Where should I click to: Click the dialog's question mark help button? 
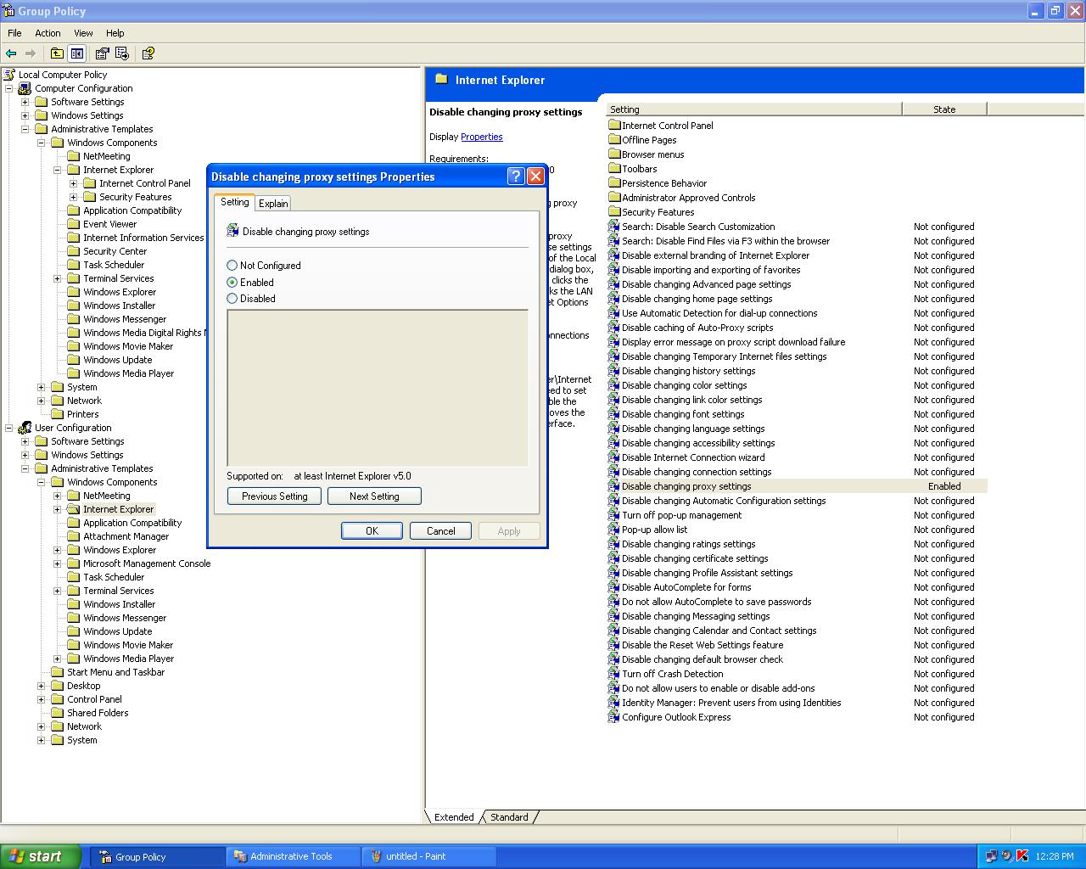click(516, 176)
